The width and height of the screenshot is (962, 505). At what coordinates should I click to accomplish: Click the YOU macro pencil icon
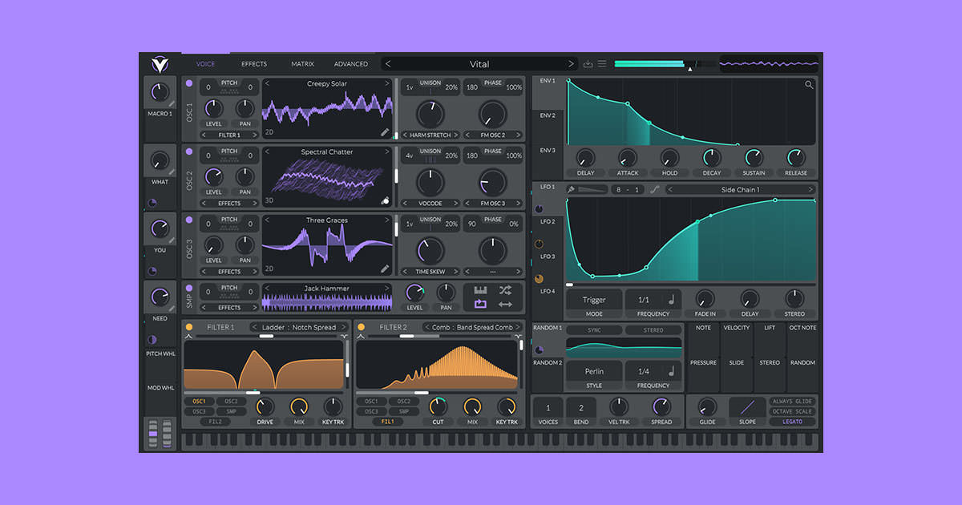click(172, 240)
